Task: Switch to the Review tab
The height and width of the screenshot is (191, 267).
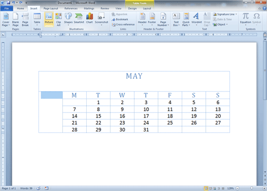Action: (105, 8)
